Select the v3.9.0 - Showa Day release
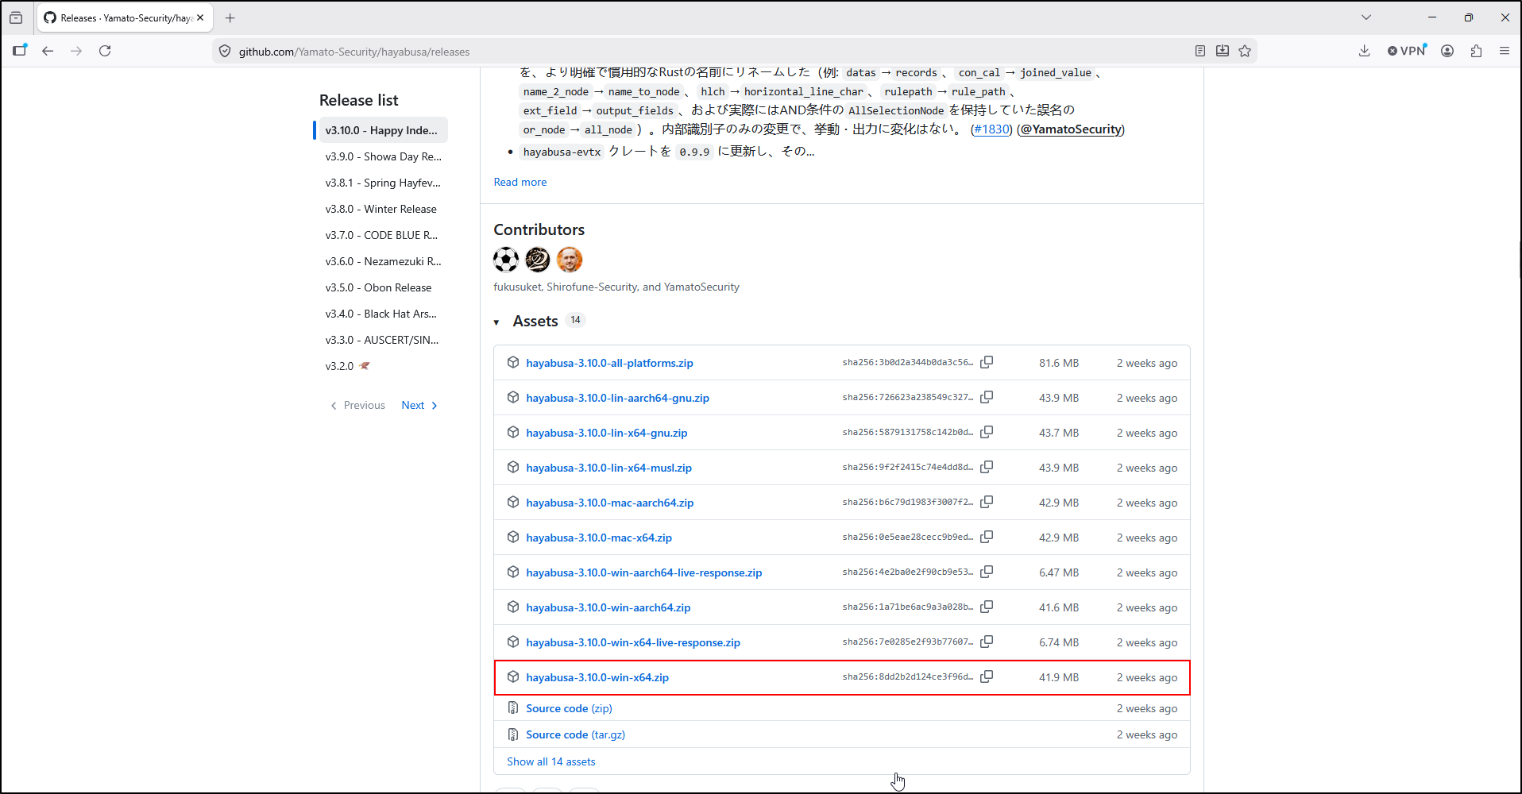This screenshot has height=794, width=1522. 384,156
